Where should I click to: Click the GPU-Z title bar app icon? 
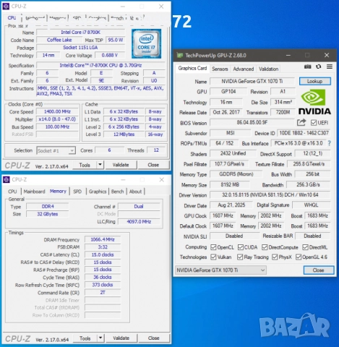[x=180, y=55]
